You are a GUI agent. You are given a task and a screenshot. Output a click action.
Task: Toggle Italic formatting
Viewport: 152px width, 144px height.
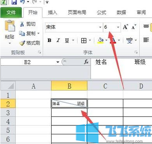pos(58,40)
